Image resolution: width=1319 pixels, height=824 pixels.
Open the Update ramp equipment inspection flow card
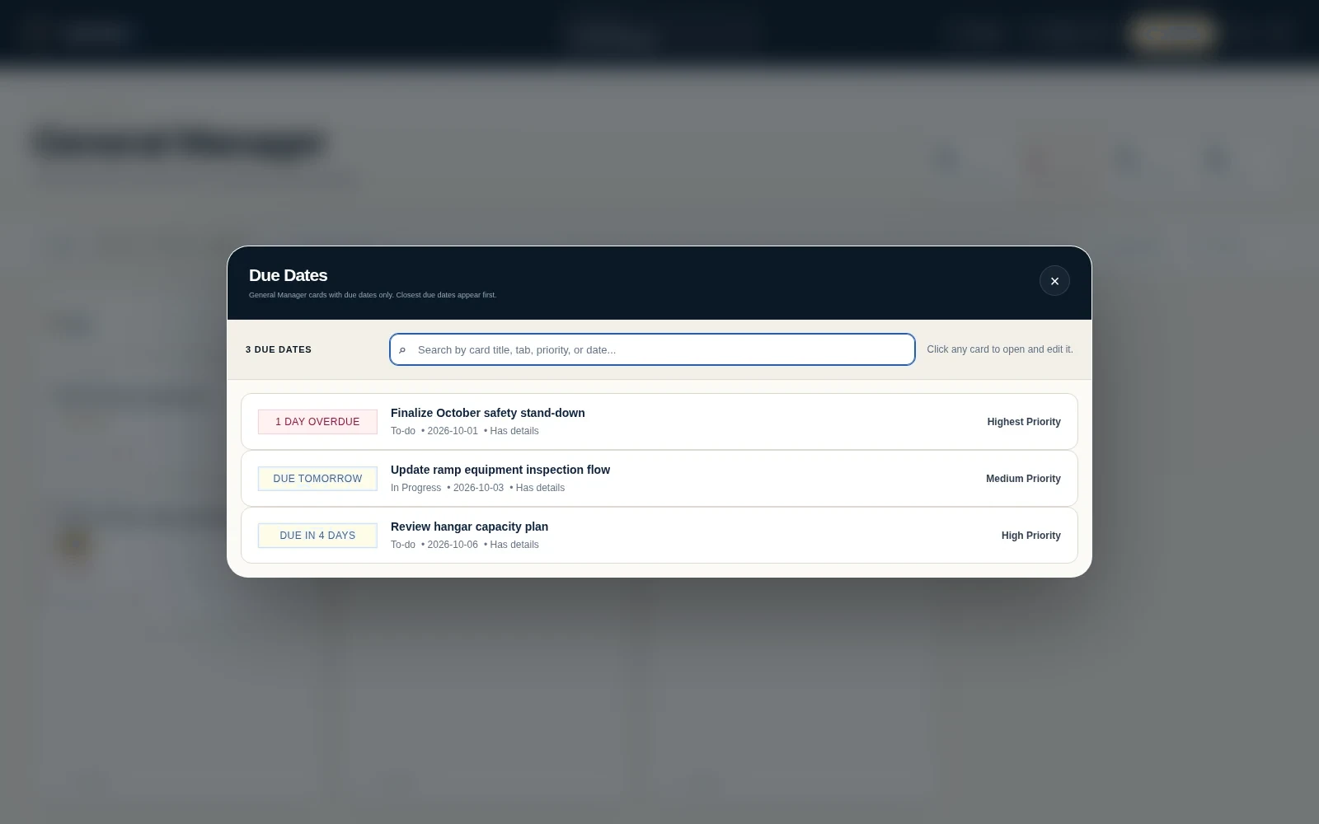pos(659,478)
